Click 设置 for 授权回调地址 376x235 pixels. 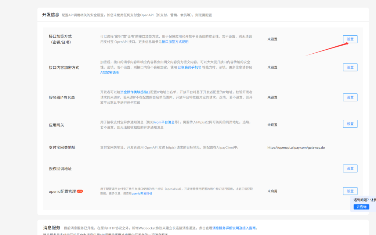[x=350, y=168]
